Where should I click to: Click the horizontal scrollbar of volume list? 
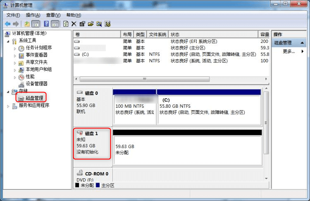145,79
